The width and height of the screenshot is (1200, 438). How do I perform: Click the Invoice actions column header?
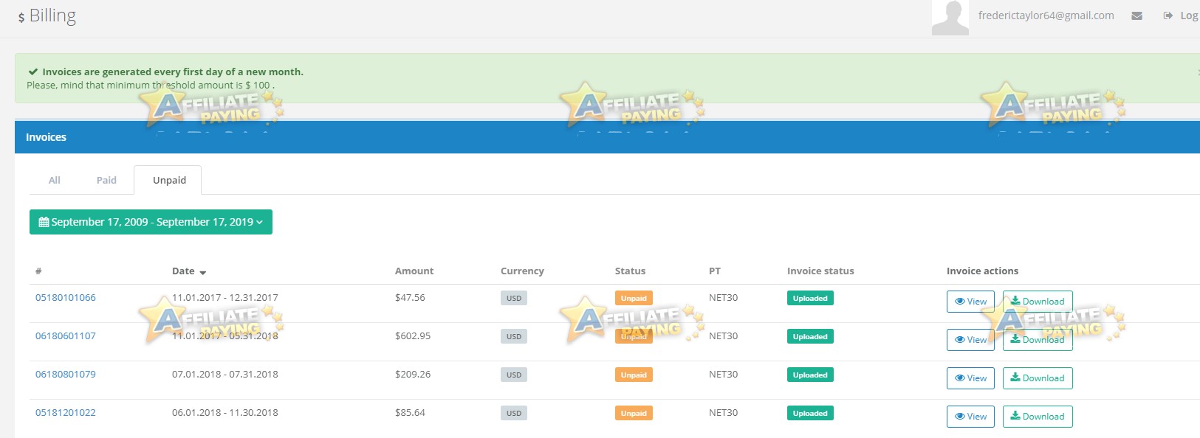click(982, 271)
